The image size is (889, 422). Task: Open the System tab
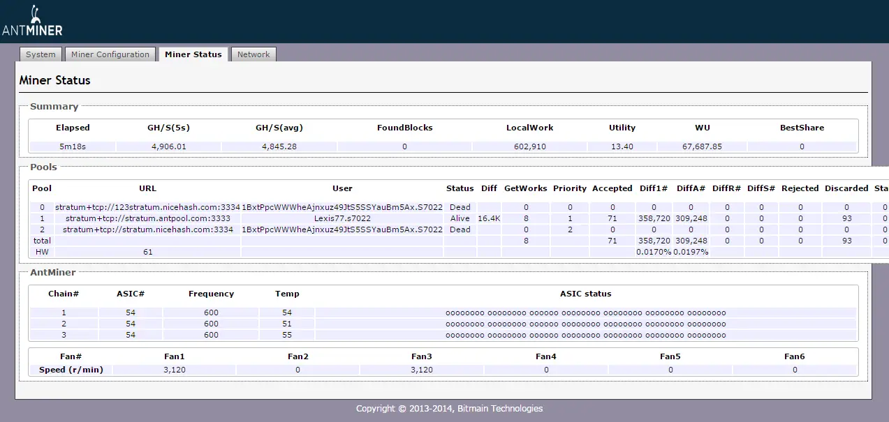[x=41, y=54]
